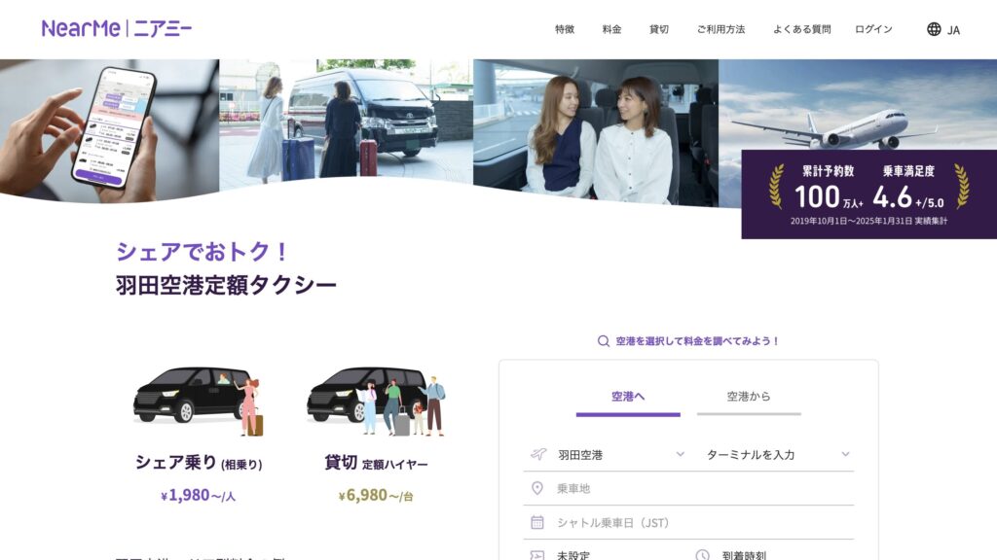Switch to the 空港から tab
This screenshot has width=997, height=560.
click(749, 396)
